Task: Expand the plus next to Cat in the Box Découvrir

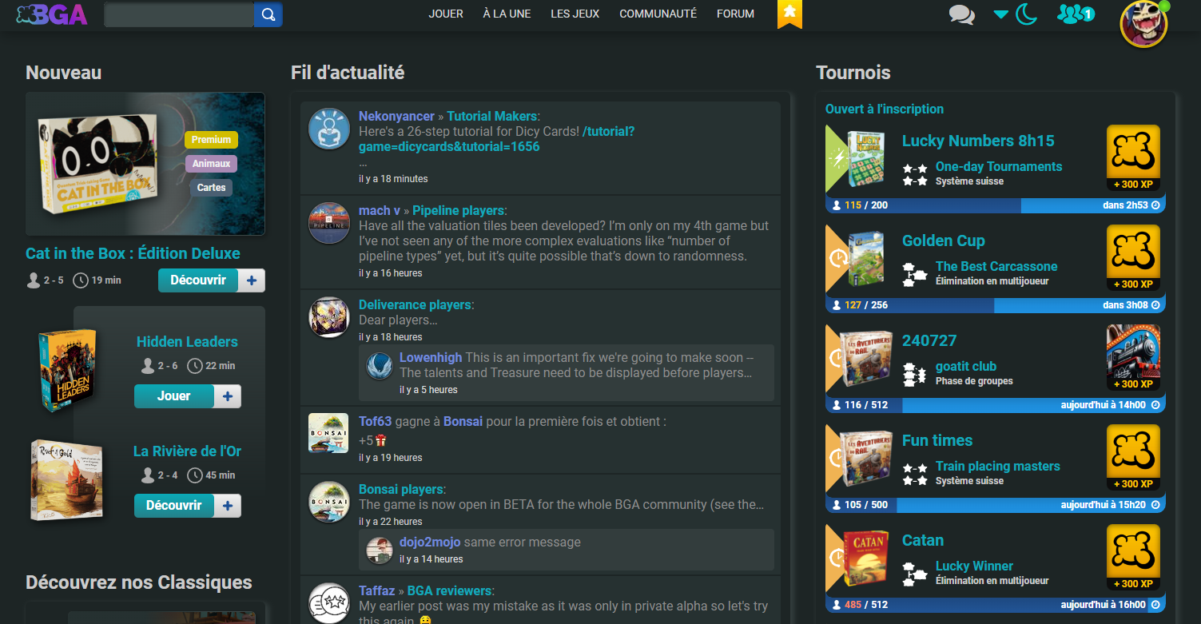Action: [x=252, y=280]
